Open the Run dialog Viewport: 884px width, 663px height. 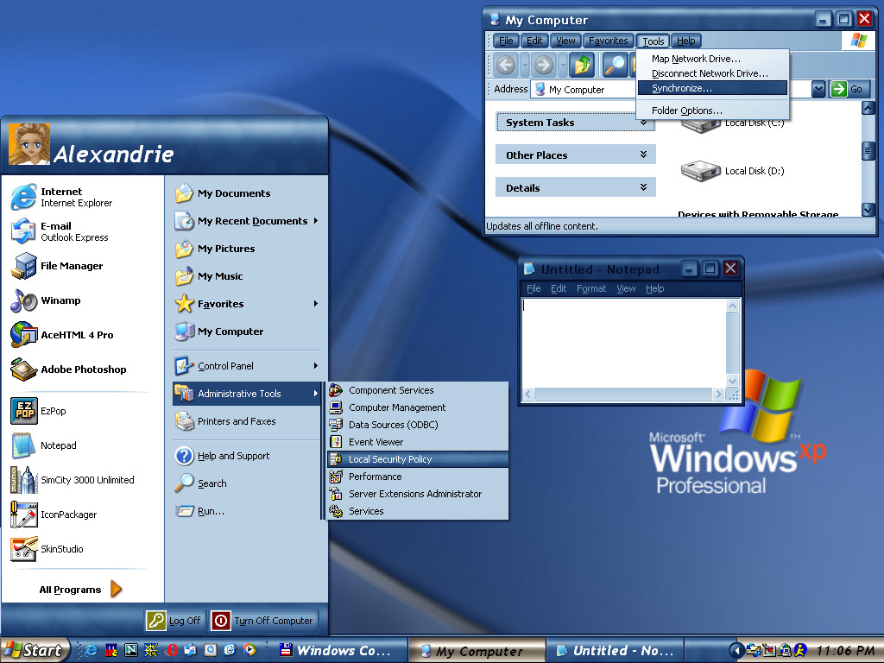246,511
